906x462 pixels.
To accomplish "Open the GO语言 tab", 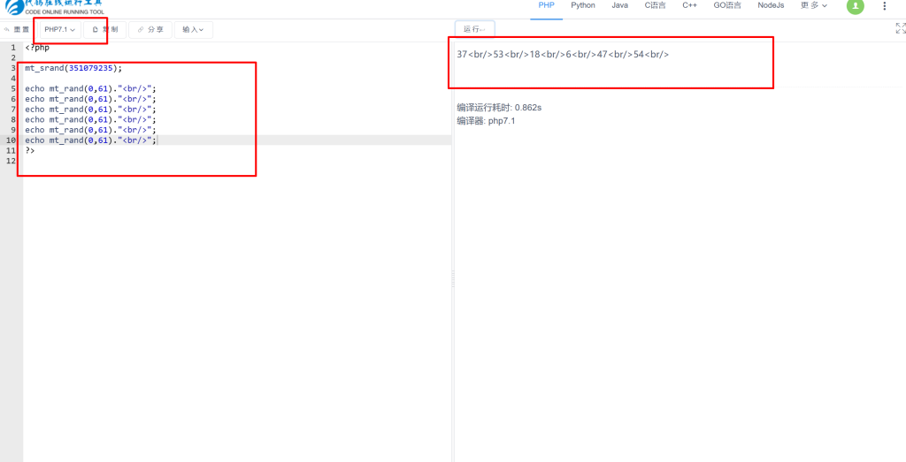I will pyautogui.click(x=727, y=5).
